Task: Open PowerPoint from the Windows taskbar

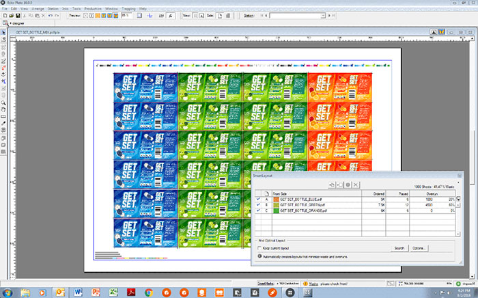Action: [x=96, y=293]
